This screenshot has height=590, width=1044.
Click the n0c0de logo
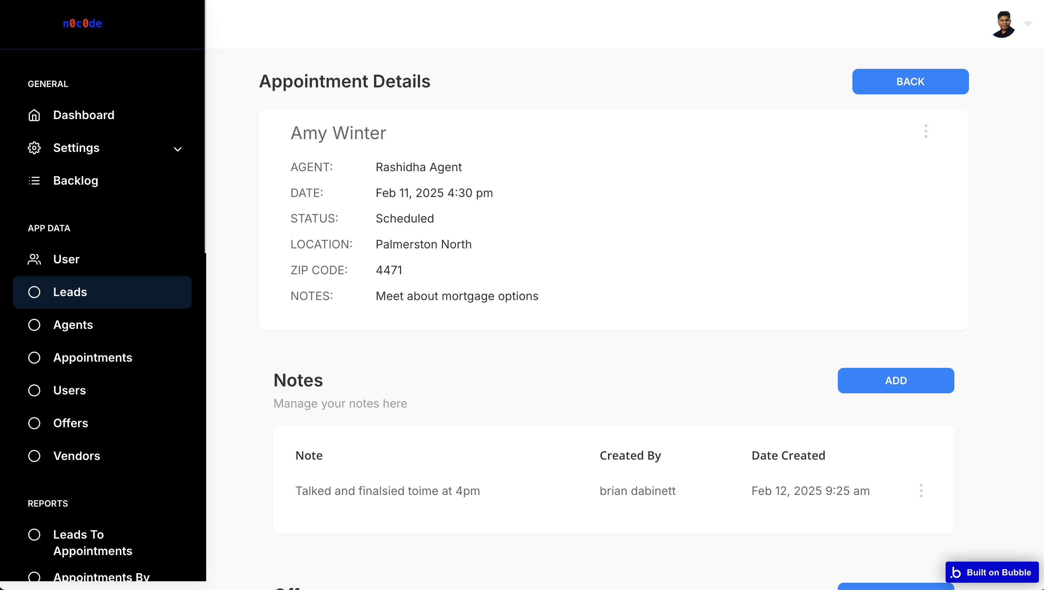pos(82,24)
